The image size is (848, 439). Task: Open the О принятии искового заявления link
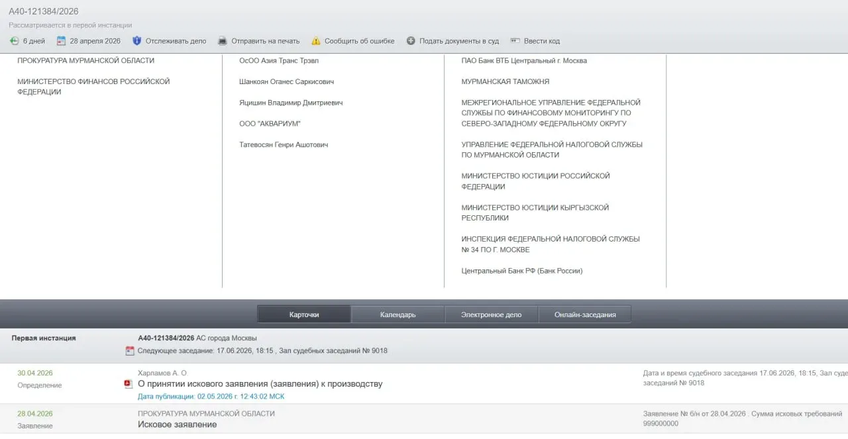click(x=260, y=384)
